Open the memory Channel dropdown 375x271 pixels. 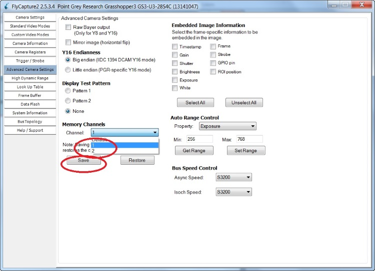point(124,133)
